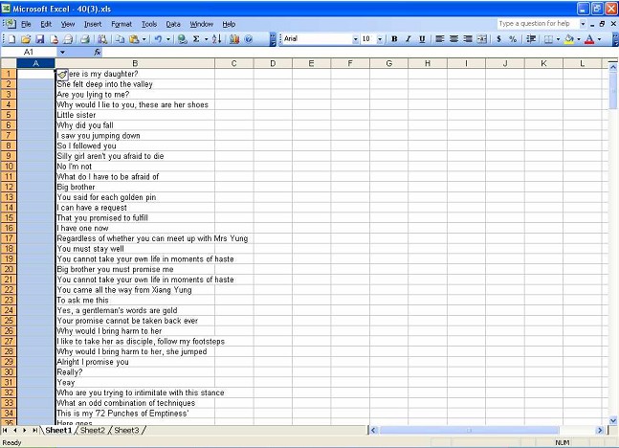Screen dimensions: 619x448
Task: Open the File menu
Action: coord(26,24)
